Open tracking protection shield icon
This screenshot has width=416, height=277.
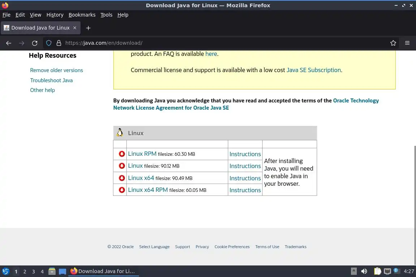pos(49,43)
